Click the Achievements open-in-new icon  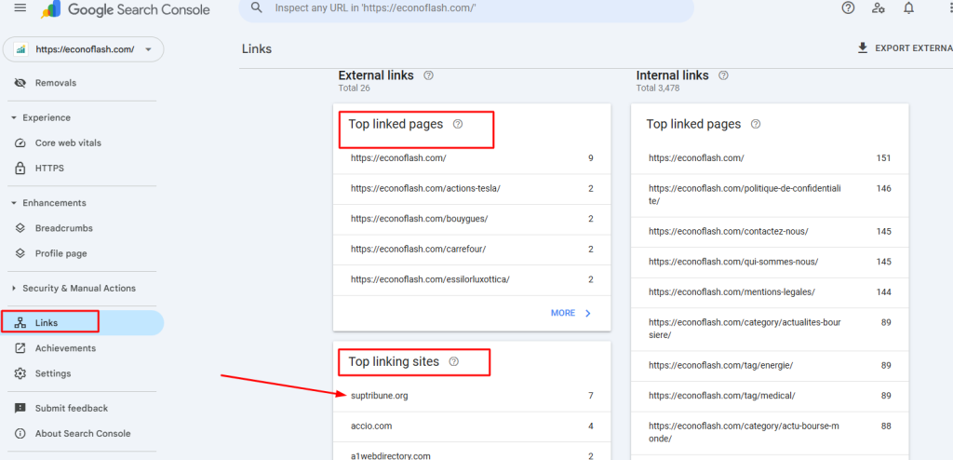tap(20, 348)
